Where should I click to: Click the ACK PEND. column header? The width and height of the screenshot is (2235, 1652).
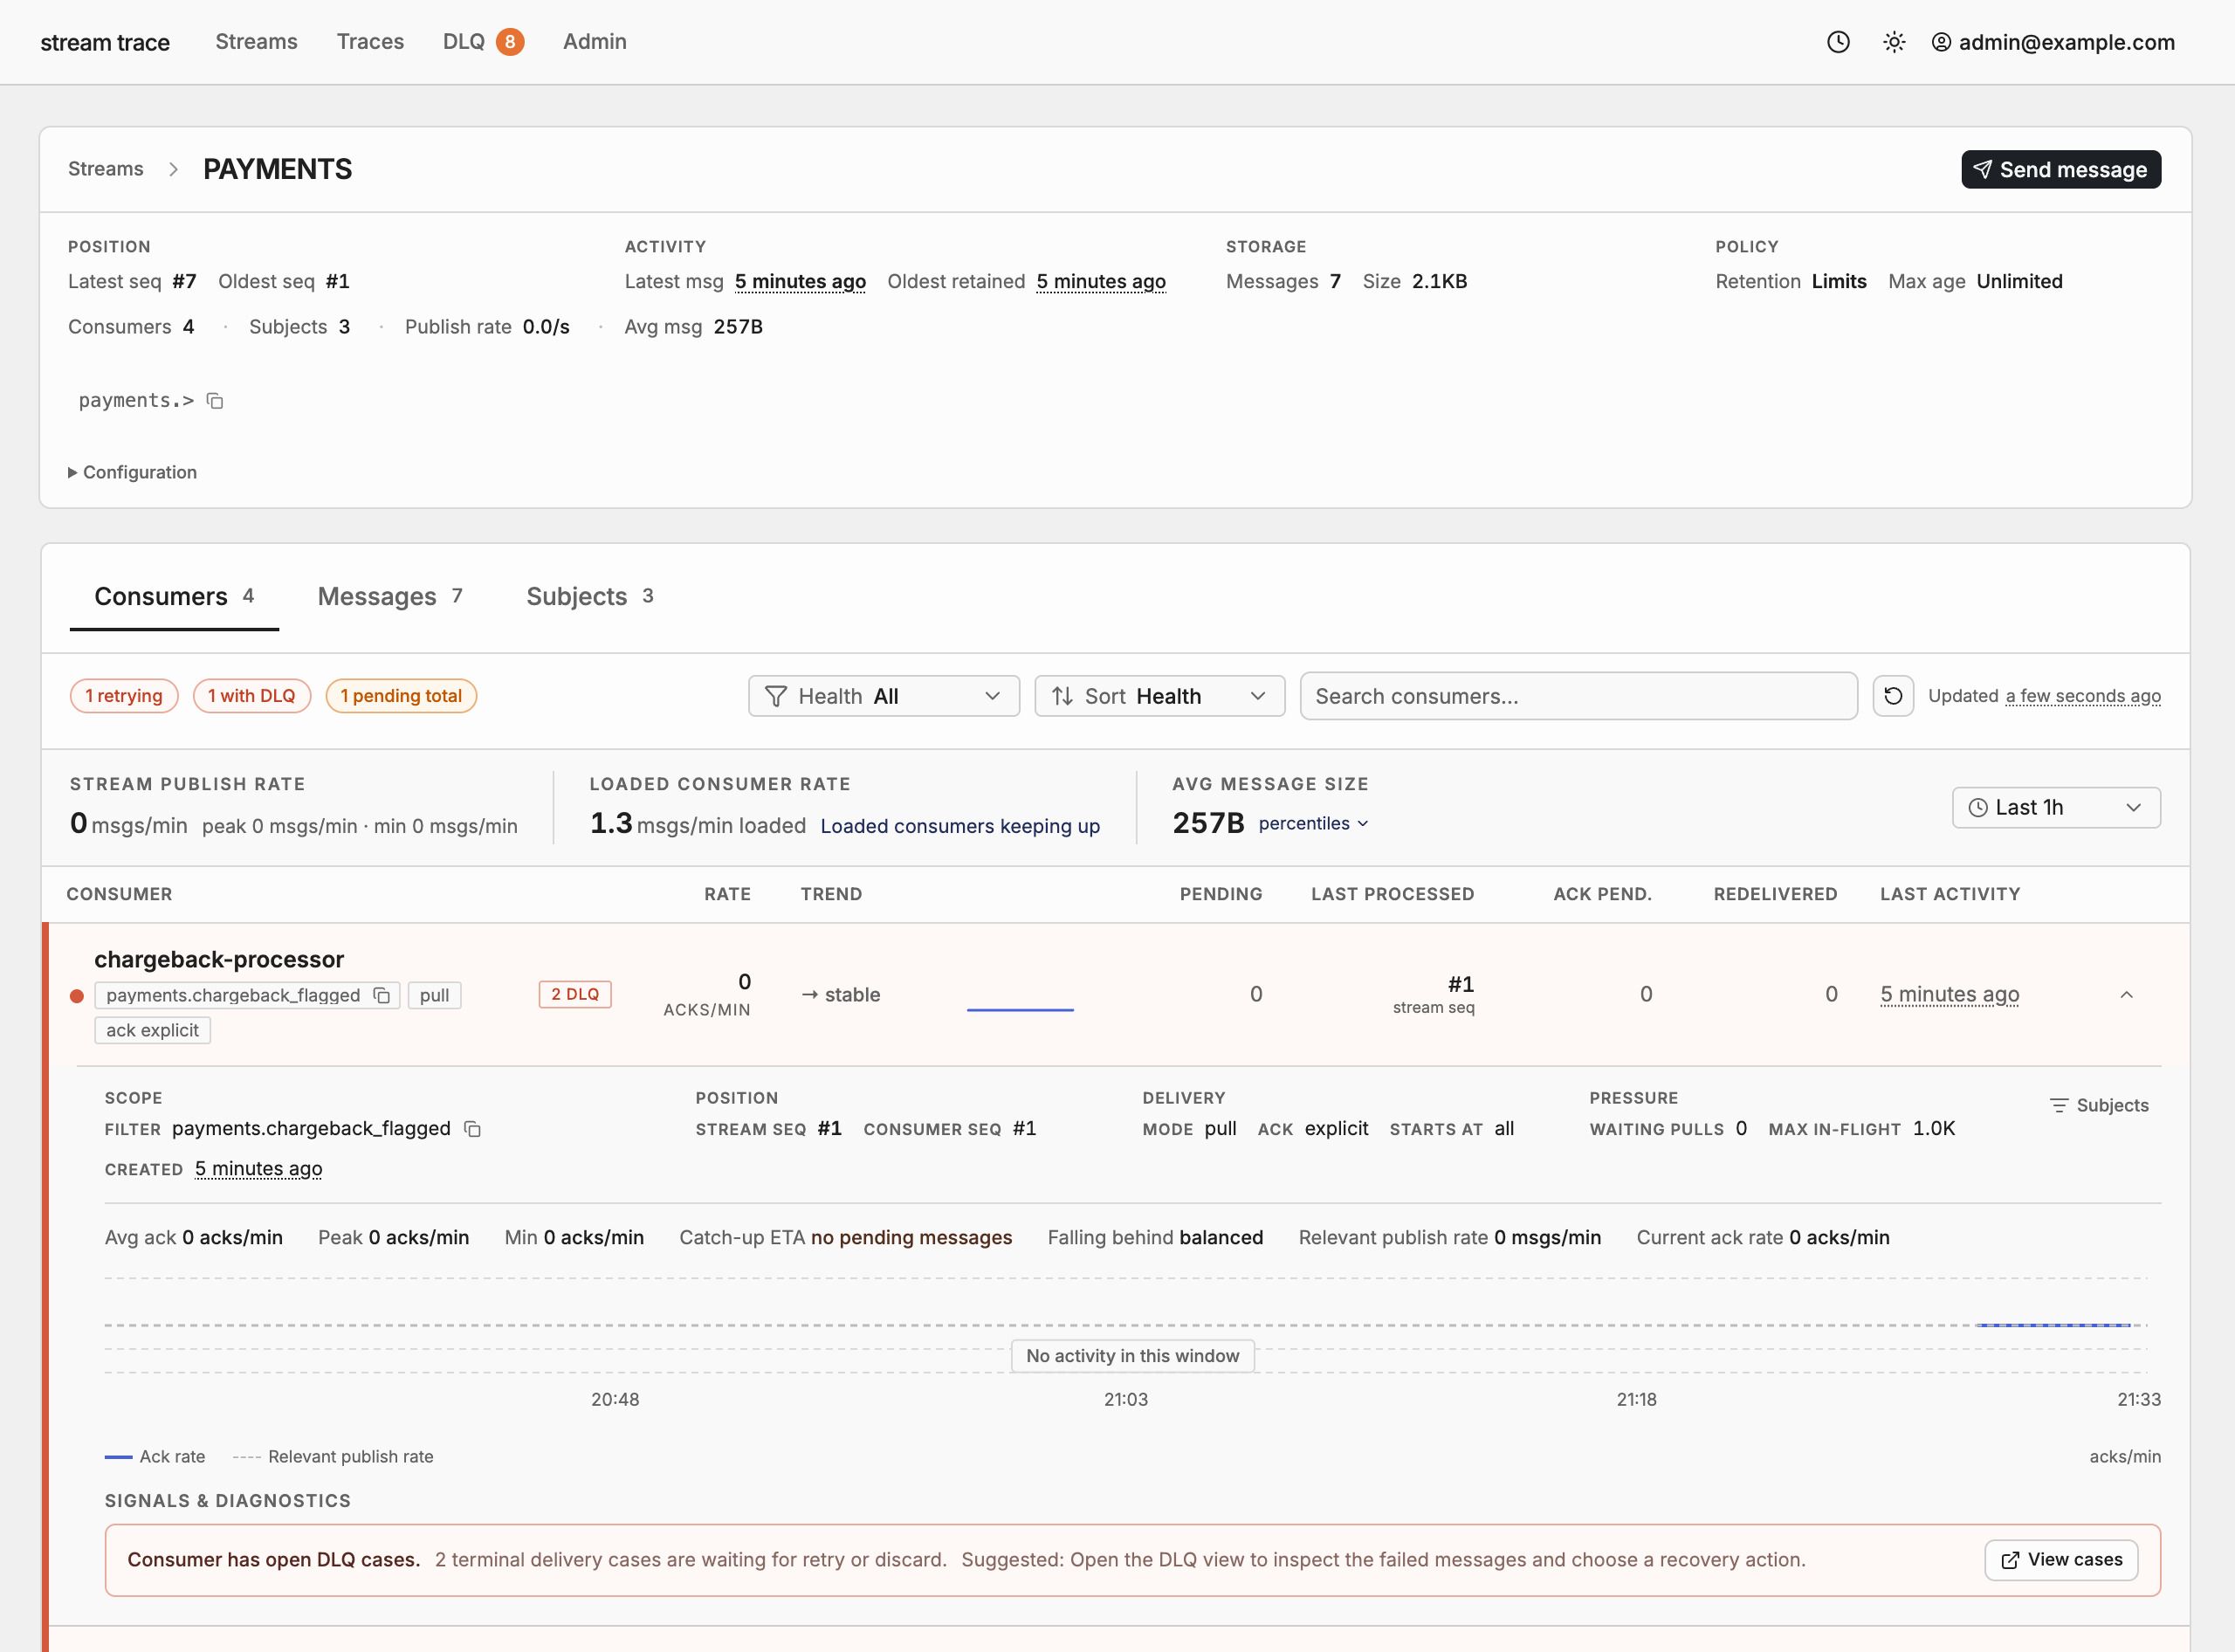click(1603, 895)
